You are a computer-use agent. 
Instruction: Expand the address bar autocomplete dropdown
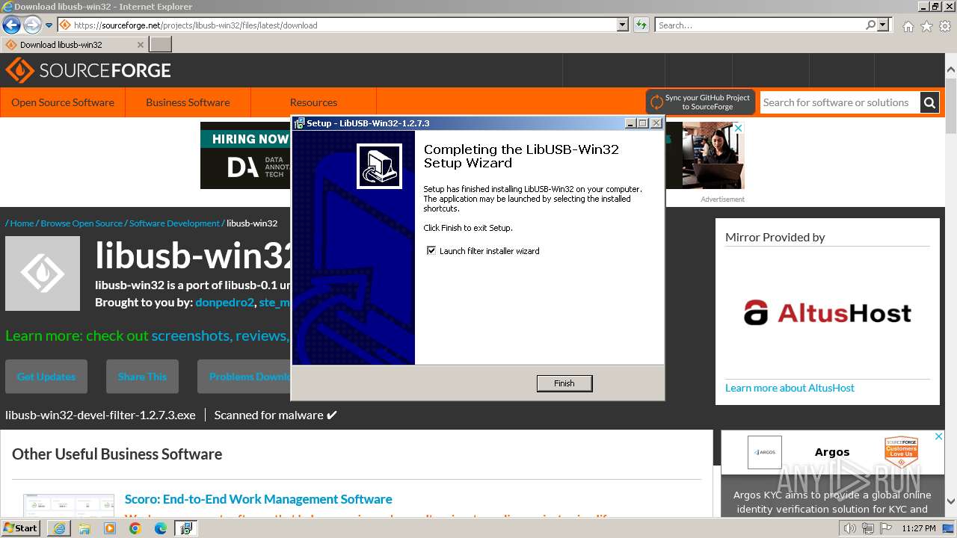(x=623, y=25)
